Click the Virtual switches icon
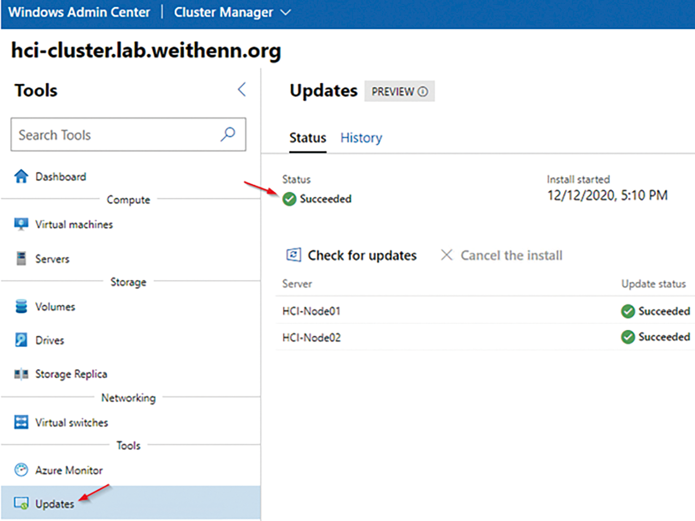Viewport: 695px width, 521px height. tap(21, 422)
